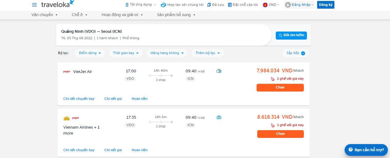This screenshot has width=390, height=158.
Task: Expand the Thời gian bay filter dropdown
Action: tap(126, 53)
